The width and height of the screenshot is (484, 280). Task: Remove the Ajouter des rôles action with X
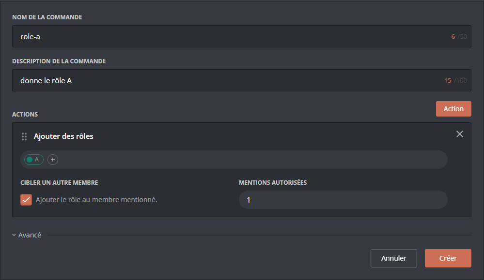coord(459,134)
